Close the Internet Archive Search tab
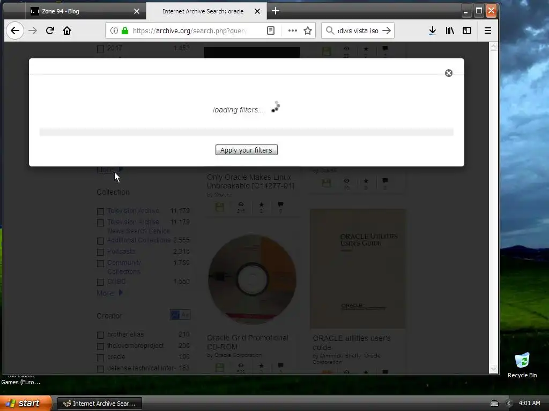 pos(257,11)
